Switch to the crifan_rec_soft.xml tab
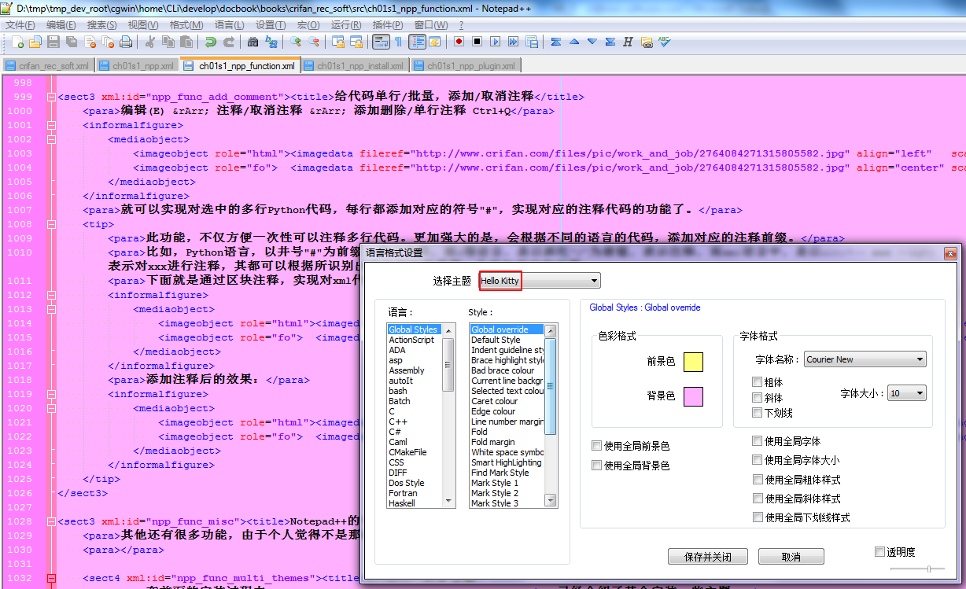 pyautogui.click(x=47, y=66)
